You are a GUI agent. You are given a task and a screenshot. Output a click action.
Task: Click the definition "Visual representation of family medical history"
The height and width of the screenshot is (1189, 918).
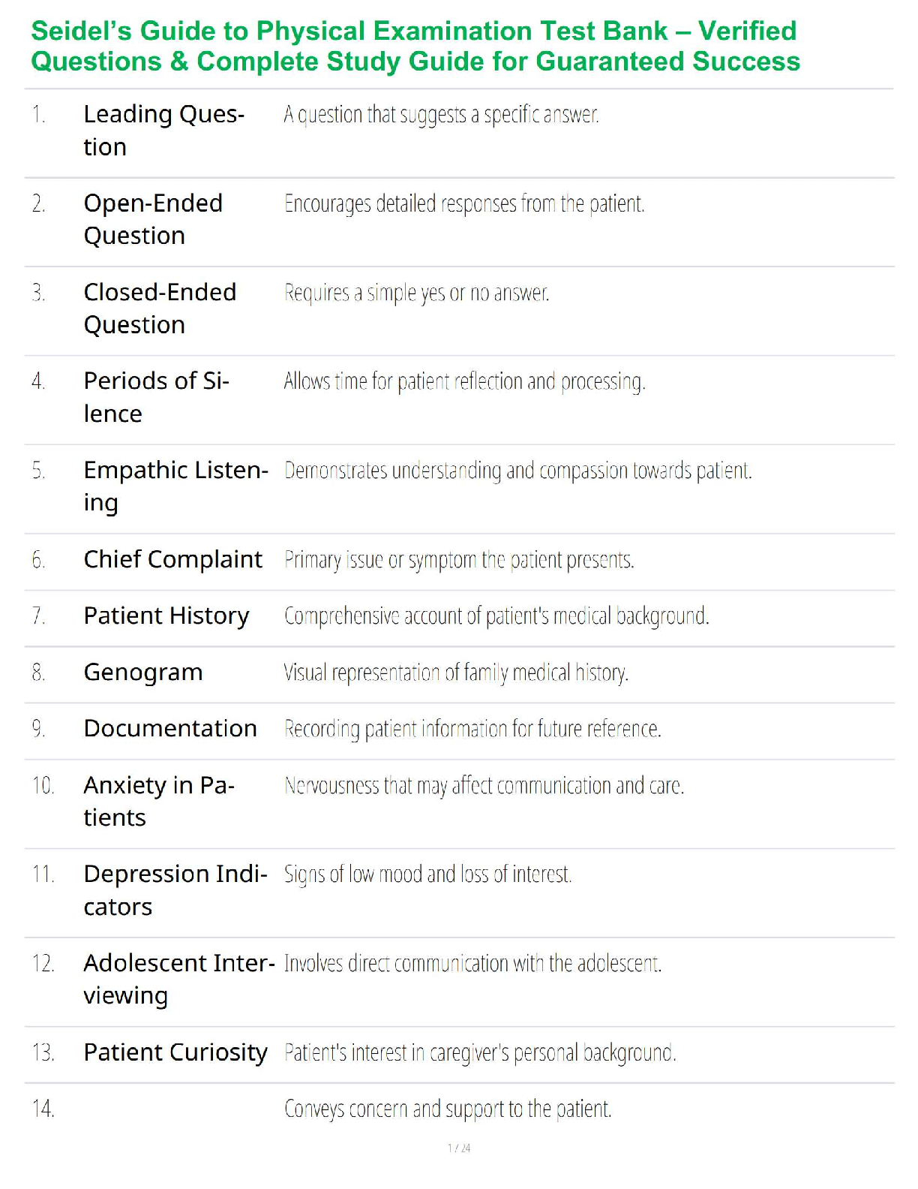tap(455, 673)
